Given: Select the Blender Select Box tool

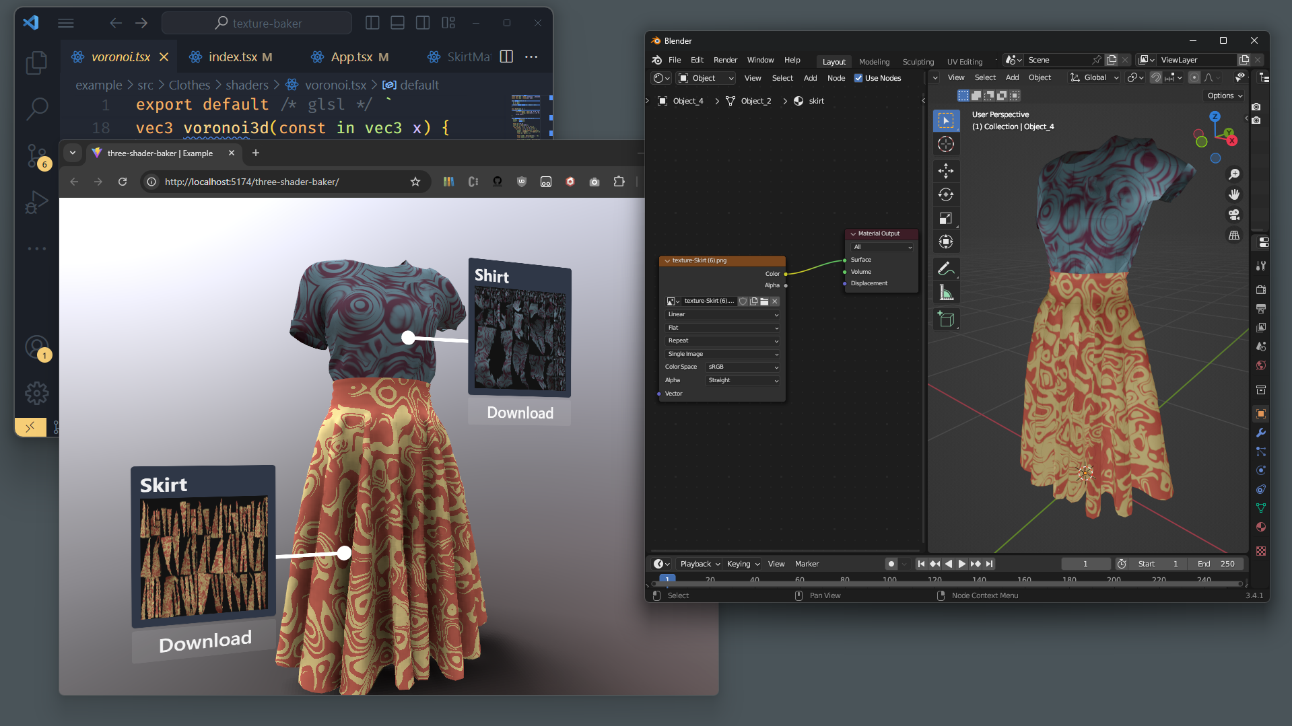Looking at the screenshot, I should pyautogui.click(x=946, y=120).
